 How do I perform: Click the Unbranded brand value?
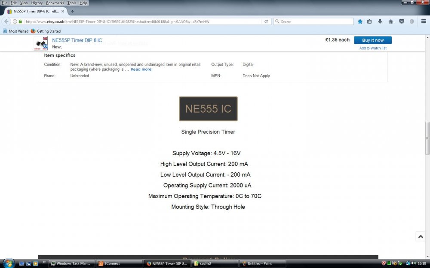(x=80, y=76)
